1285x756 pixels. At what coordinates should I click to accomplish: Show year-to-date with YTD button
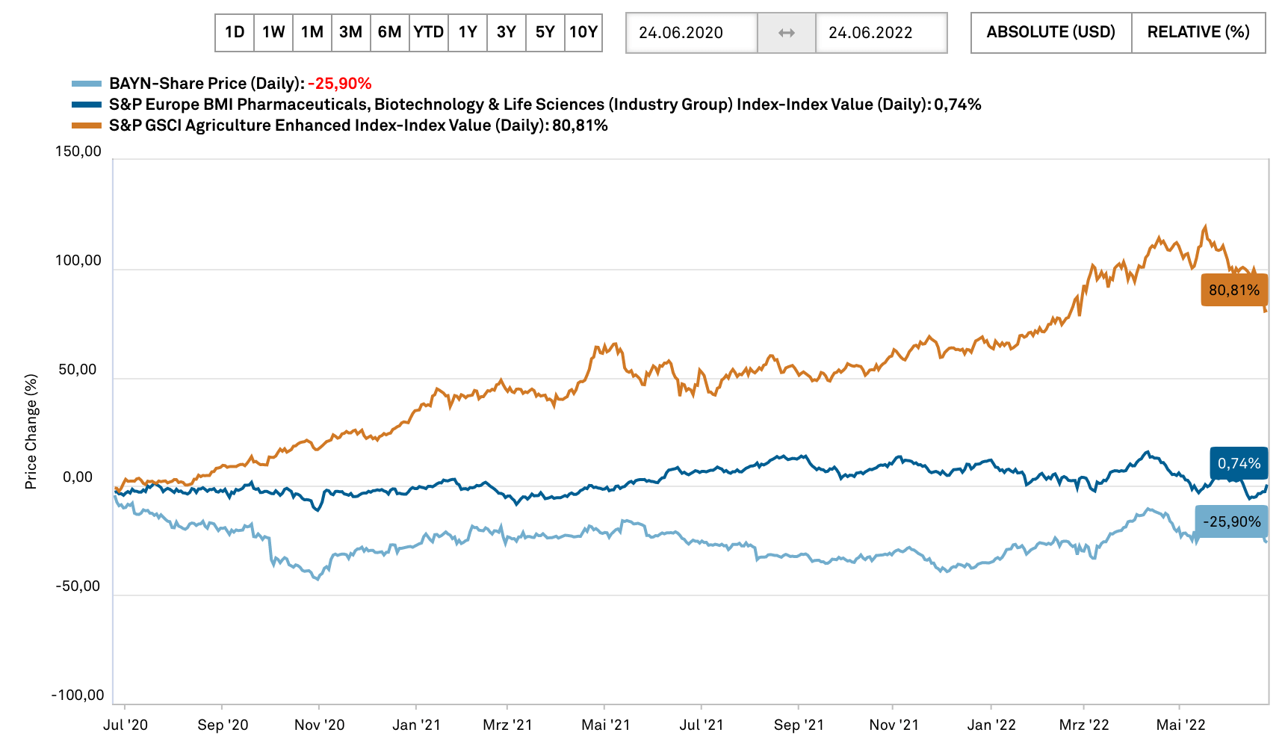coord(429,32)
